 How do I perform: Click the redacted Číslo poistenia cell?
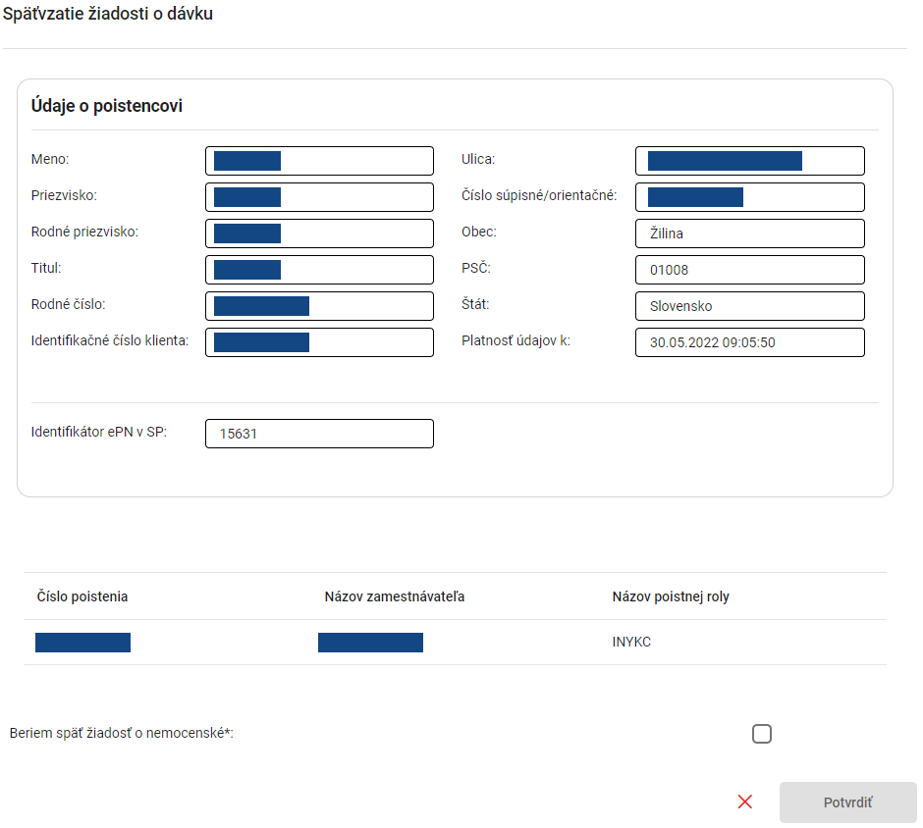[x=83, y=643]
